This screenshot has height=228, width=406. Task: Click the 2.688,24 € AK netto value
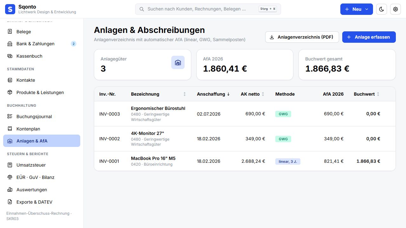(253, 161)
